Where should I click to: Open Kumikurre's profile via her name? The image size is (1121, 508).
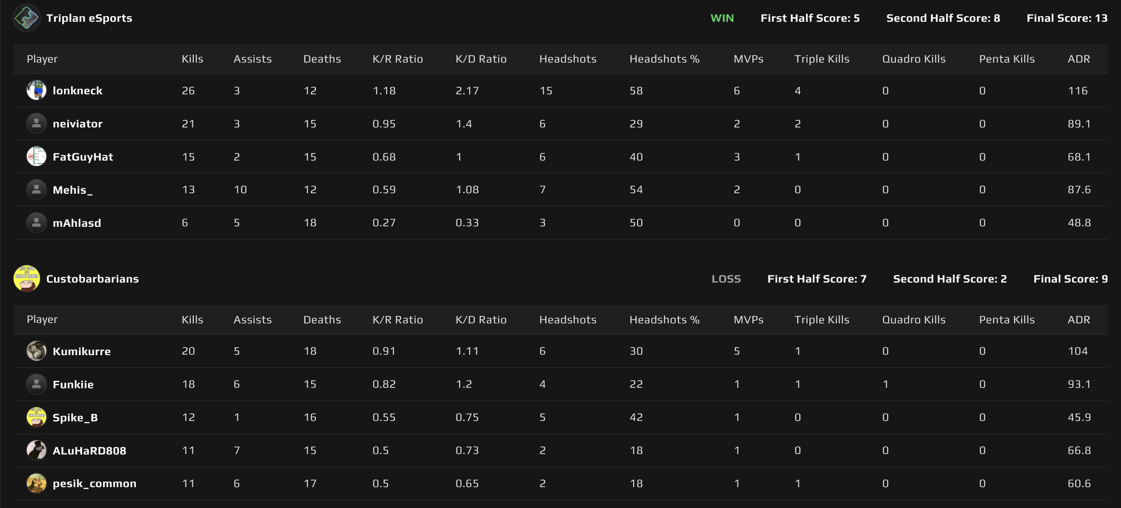click(81, 351)
